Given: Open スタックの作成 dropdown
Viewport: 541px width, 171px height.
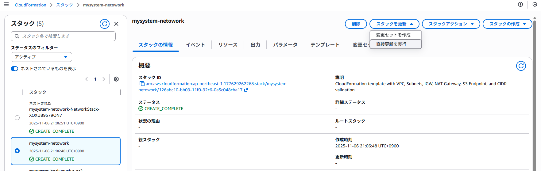Looking at the screenshot, I should (508, 24).
